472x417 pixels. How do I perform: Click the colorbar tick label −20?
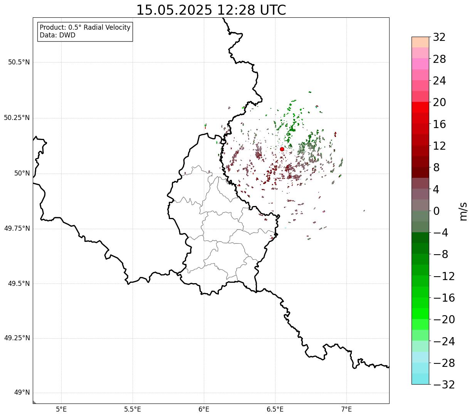coord(444,319)
